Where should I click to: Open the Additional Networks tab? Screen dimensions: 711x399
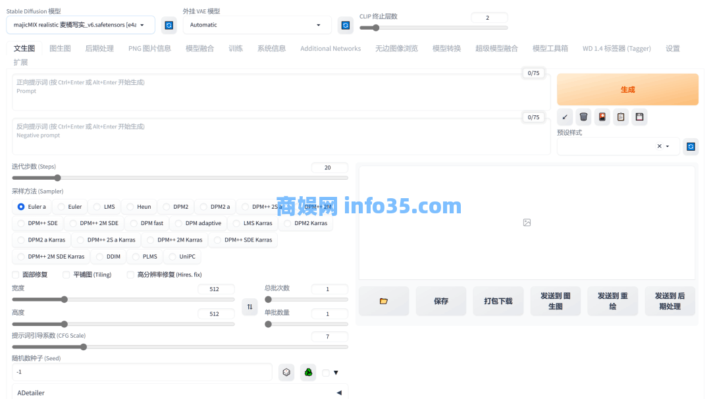[x=330, y=49]
